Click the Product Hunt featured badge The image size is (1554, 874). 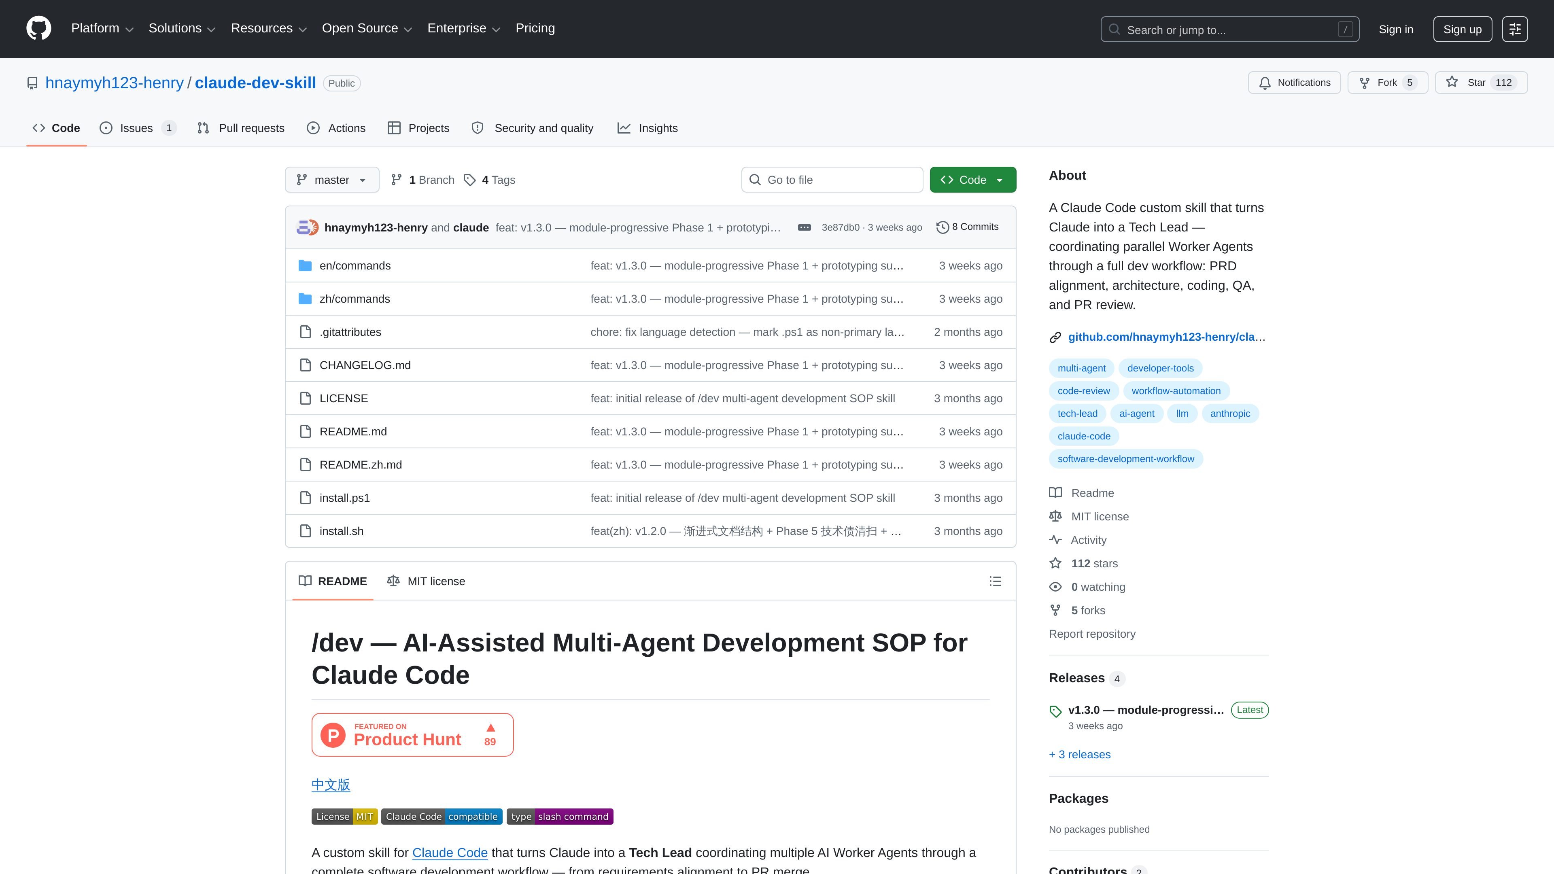[x=413, y=735]
